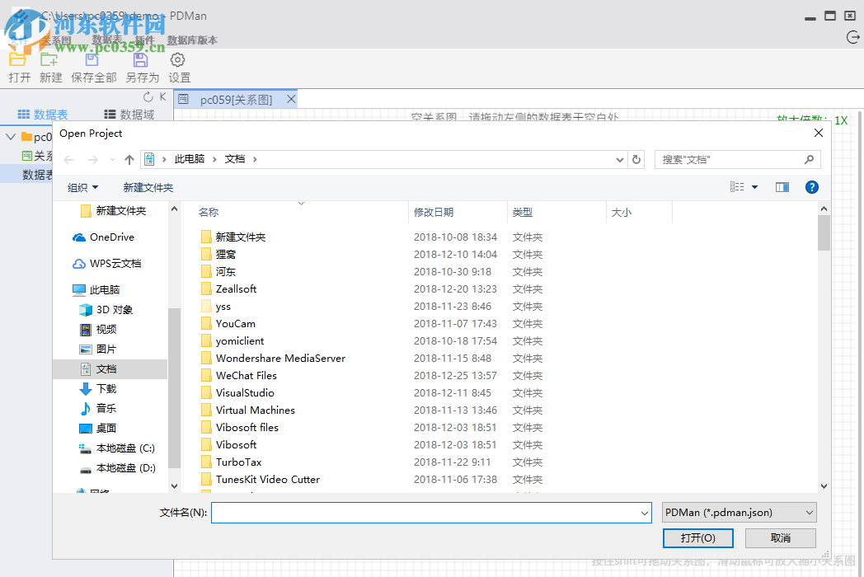Switch to the pc059[关系图] tab
This screenshot has height=577, width=864.
pos(237,98)
